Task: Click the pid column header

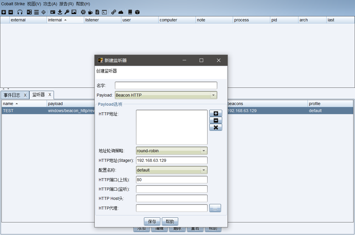Action: coord(284,20)
